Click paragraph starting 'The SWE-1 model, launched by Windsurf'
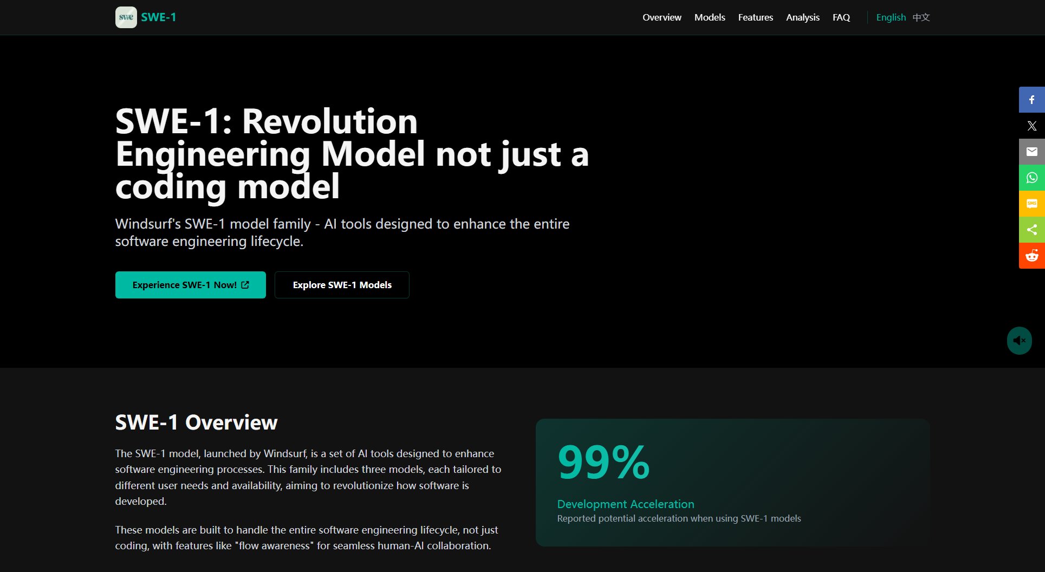This screenshot has width=1045, height=572. point(308,477)
